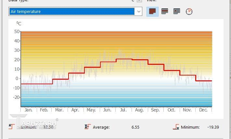
Task: Select the Jul. month label on the chart
Action: (123, 110)
